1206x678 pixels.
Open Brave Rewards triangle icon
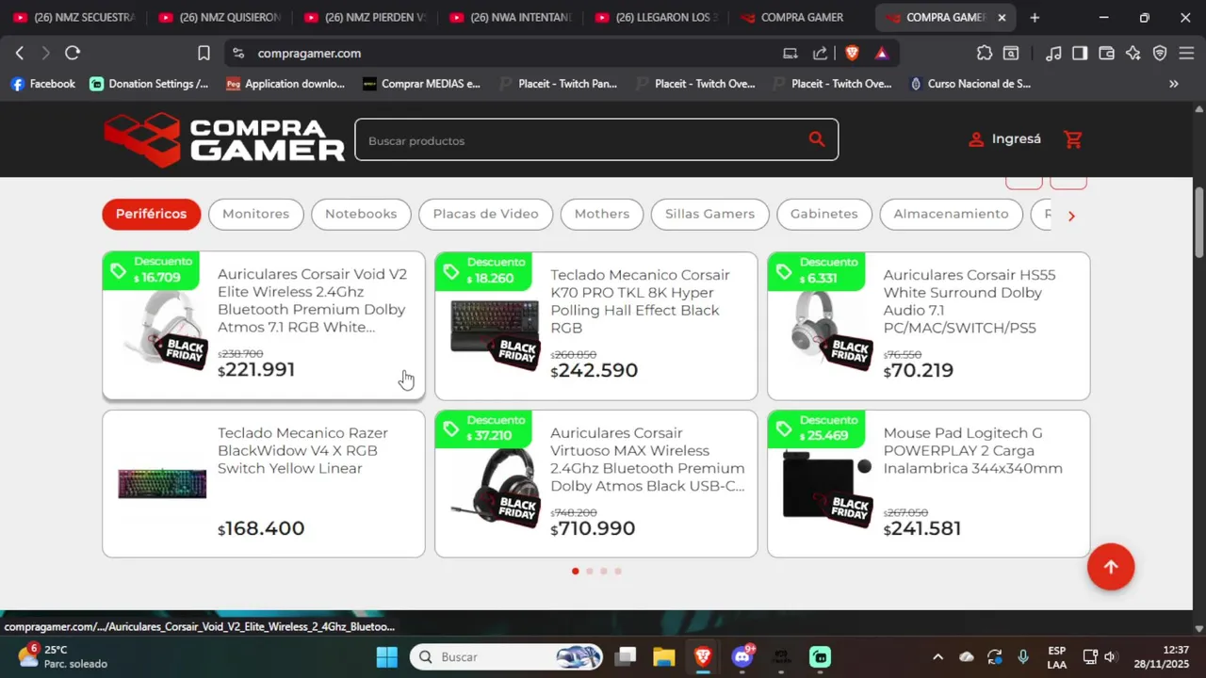click(x=882, y=54)
